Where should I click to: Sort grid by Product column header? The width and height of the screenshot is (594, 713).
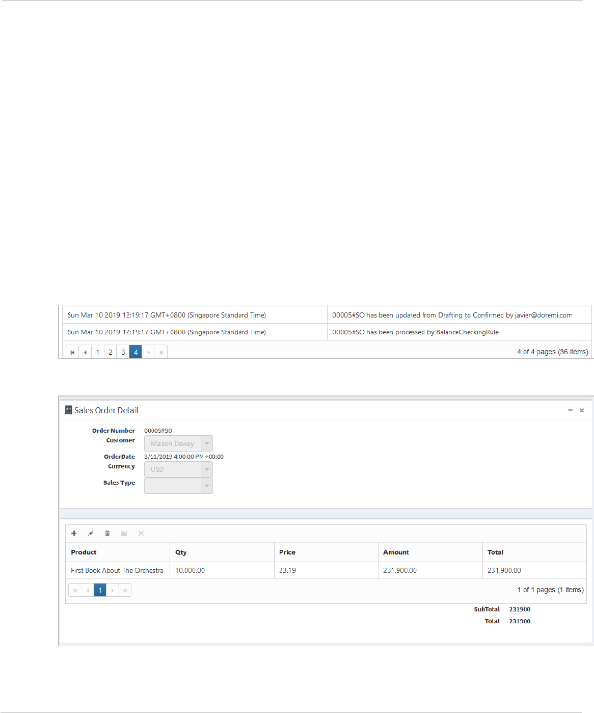(118, 552)
